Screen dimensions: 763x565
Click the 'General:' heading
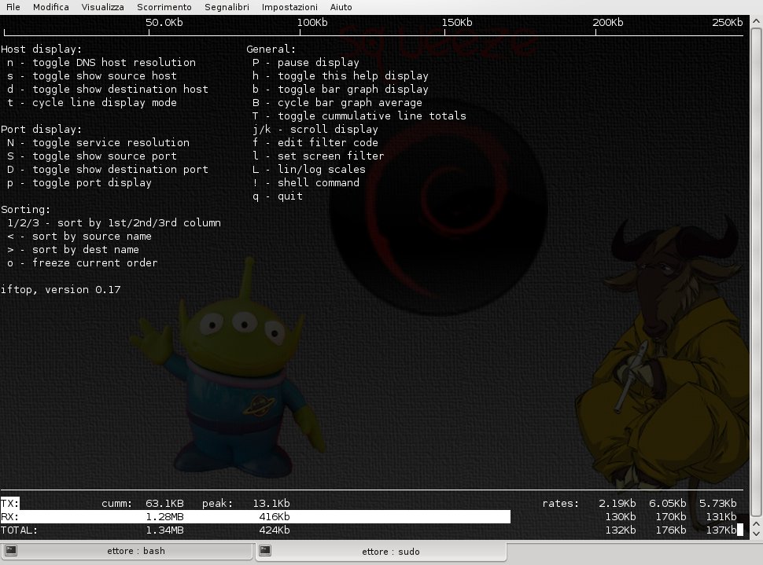pyautogui.click(x=271, y=49)
